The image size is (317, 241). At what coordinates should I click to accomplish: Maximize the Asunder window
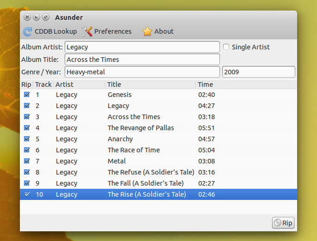[46, 18]
